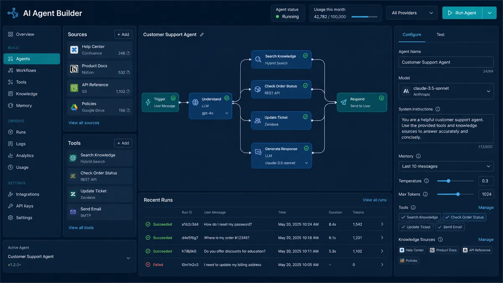Click the cube icon on Check Order Status node

pos(258,89)
